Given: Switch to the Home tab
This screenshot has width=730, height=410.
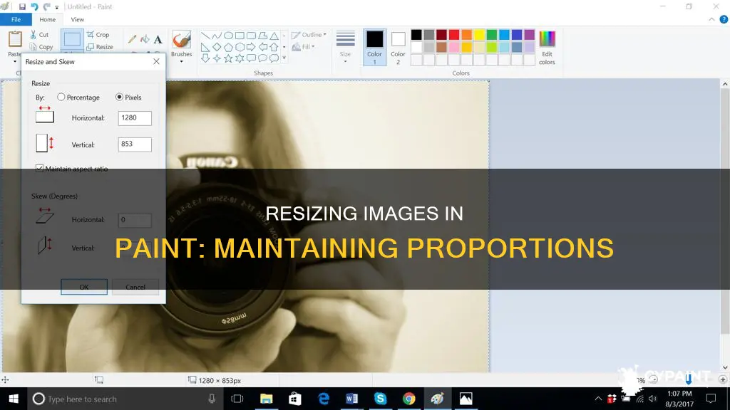Looking at the screenshot, I should pyautogui.click(x=48, y=19).
